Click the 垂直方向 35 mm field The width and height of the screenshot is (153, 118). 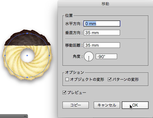click(102, 33)
